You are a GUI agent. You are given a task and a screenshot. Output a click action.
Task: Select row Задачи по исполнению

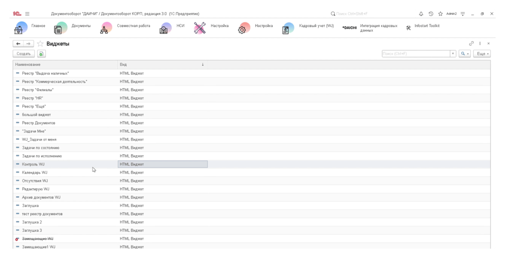point(252,156)
